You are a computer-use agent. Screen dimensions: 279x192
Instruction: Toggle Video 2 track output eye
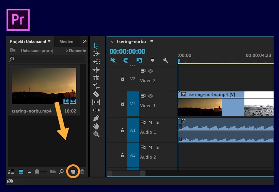click(x=150, y=71)
